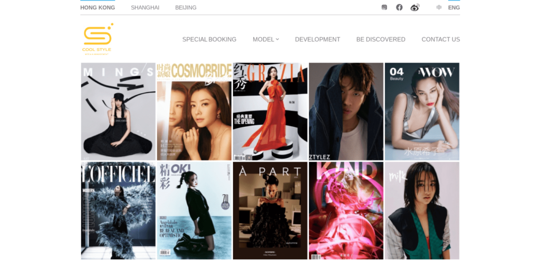
Task: Open the milk magazine cover
Action: coord(422,210)
